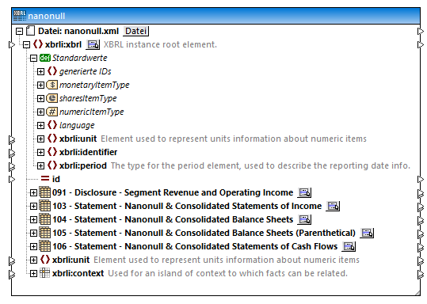Click the resize grip in bottom-right corner
This screenshot has width=427, height=304.
(x=417, y=293)
